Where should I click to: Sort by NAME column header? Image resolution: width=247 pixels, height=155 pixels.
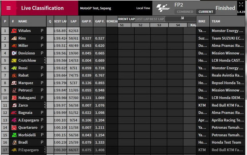23,21
